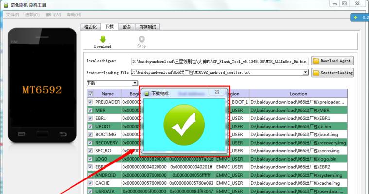
Task: Click the logo.bin location cell
Action: [298, 159]
